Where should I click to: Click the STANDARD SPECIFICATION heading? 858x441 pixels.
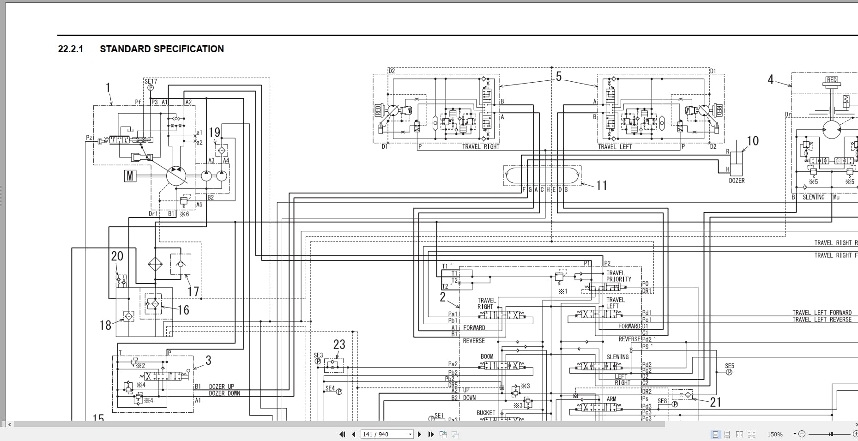(162, 49)
